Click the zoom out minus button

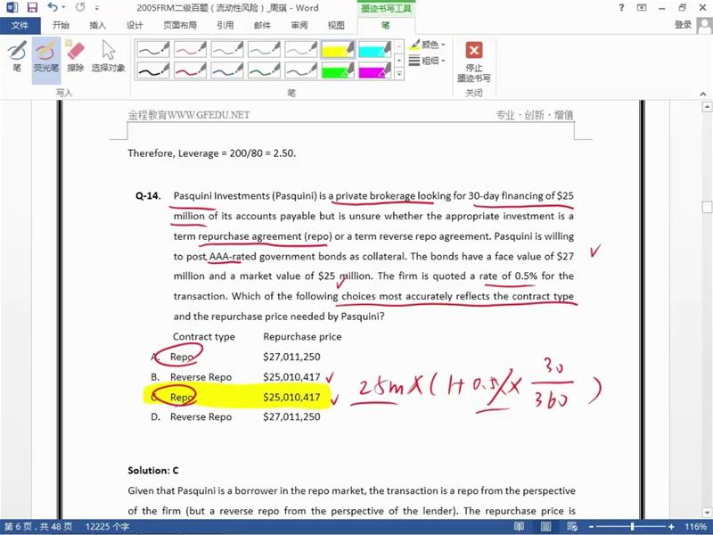point(591,527)
